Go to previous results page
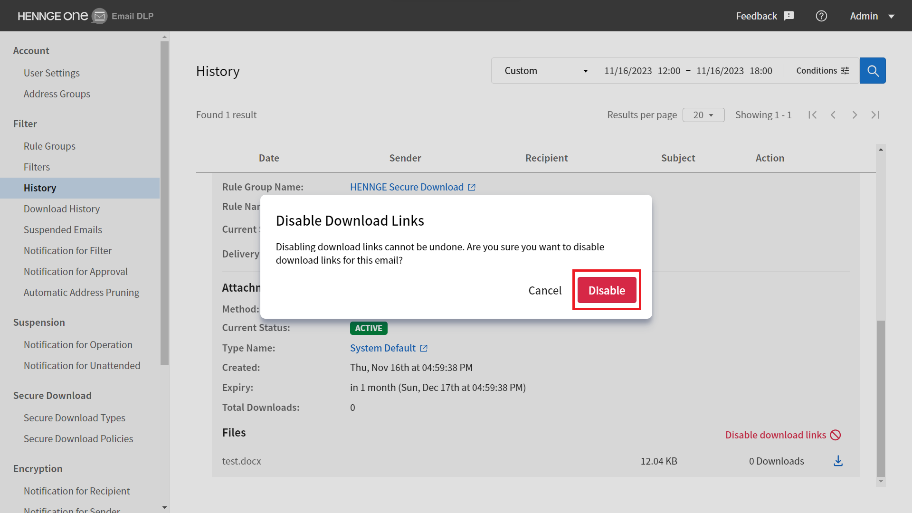912x513 pixels. pyautogui.click(x=833, y=115)
